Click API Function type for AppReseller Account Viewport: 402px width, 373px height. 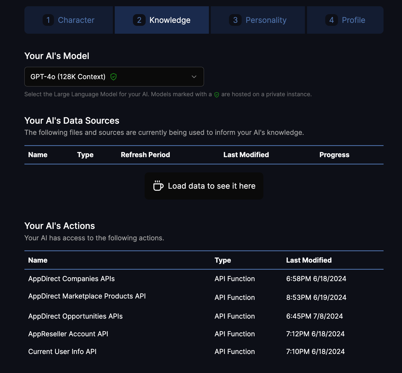click(x=235, y=334)
